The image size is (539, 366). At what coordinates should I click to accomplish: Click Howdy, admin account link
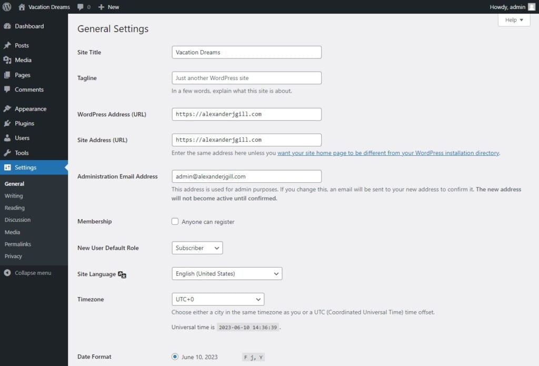coord(507,7)
